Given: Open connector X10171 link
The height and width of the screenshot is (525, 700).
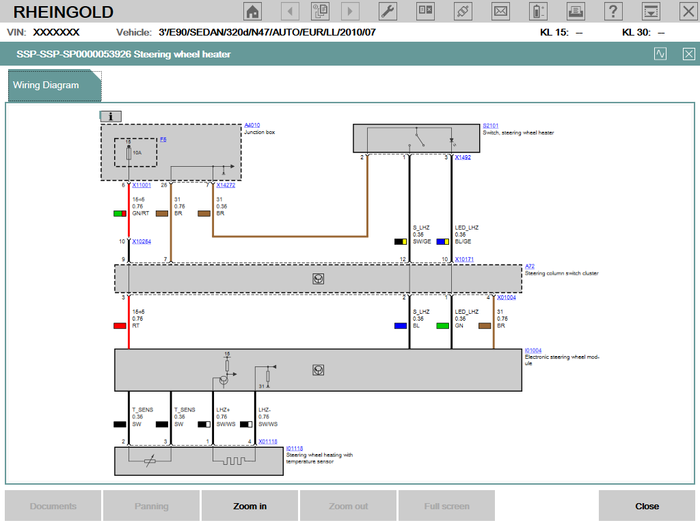Looking at the screenshot, I should pos(464,259).
